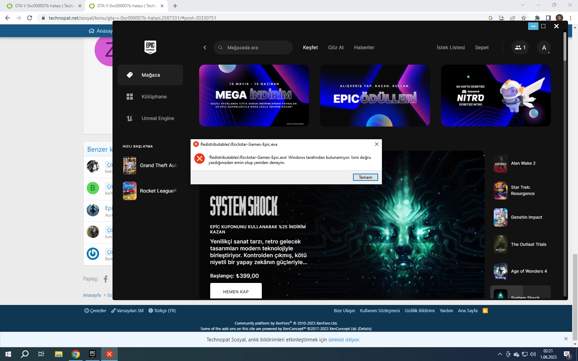
Task: Change style via Varsayılan Stil link
Action: [127, 310]
